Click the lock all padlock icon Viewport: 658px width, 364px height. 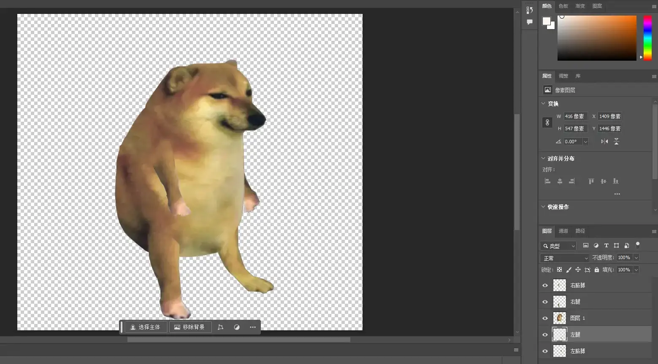tap(597, 270)
